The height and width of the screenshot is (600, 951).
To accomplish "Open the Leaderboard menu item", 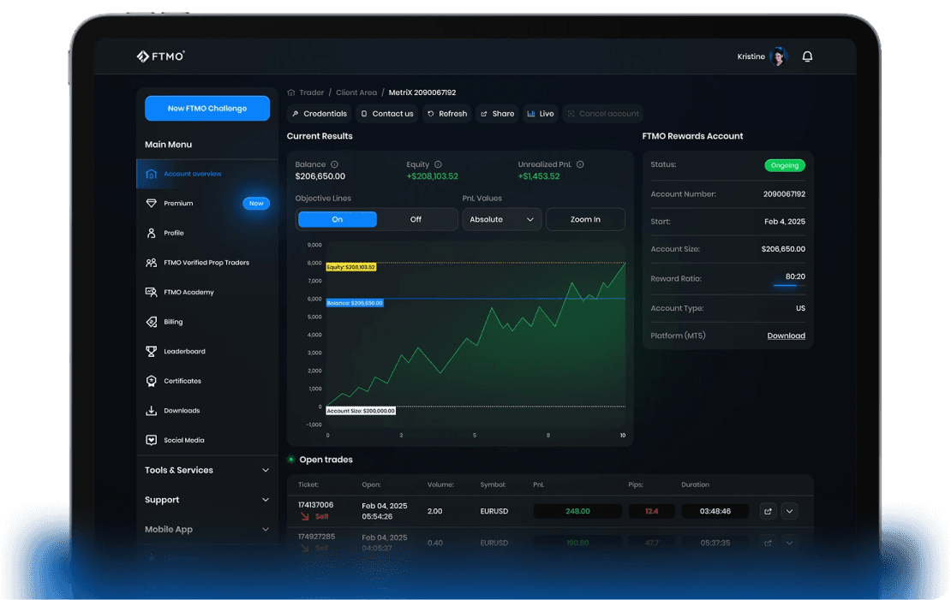I will click(x=206, y=352).
